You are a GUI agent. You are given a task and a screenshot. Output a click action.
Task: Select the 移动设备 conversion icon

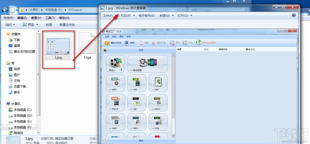click(147, 64)
